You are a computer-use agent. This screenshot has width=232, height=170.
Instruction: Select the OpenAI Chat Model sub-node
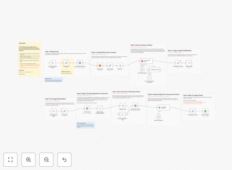(x=158, y=117)
